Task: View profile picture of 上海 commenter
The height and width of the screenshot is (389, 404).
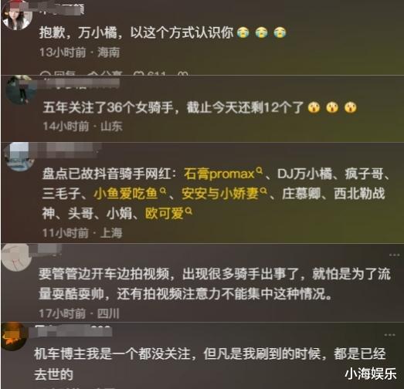Action: 19,157
